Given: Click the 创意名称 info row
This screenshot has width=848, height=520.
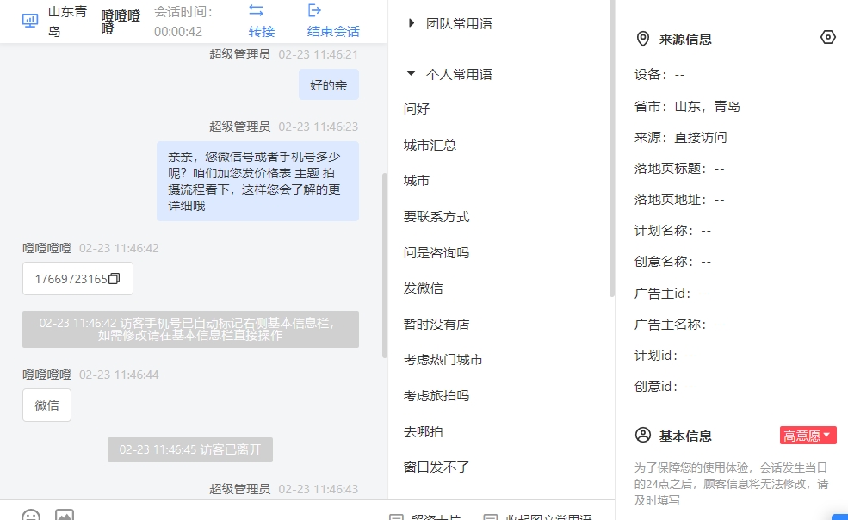Looking at the screenshot, I should tap(672, 262).
